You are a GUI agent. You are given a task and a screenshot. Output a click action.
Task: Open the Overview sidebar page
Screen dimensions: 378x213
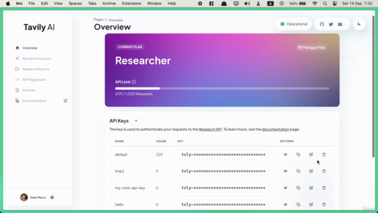coord(30,48)
